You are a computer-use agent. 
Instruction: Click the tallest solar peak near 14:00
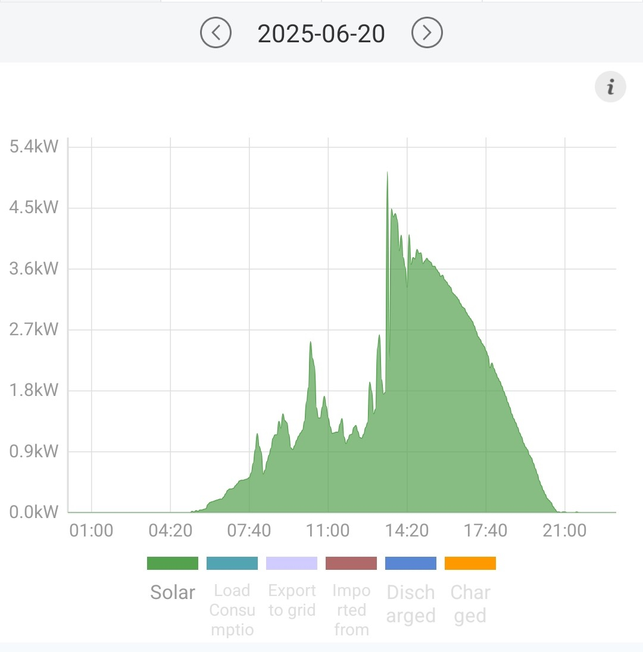point(388,173)
